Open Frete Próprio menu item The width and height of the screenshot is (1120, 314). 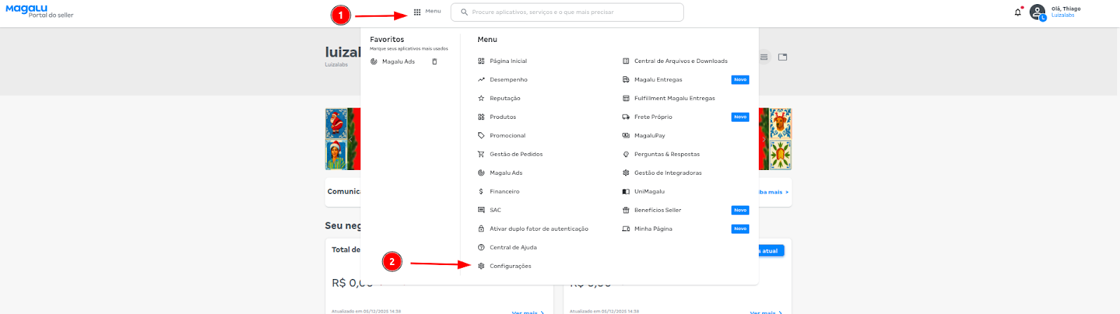tap(653, 117)
